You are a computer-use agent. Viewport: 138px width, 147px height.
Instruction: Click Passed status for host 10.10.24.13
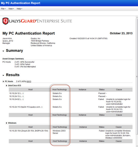pos(102,96)
